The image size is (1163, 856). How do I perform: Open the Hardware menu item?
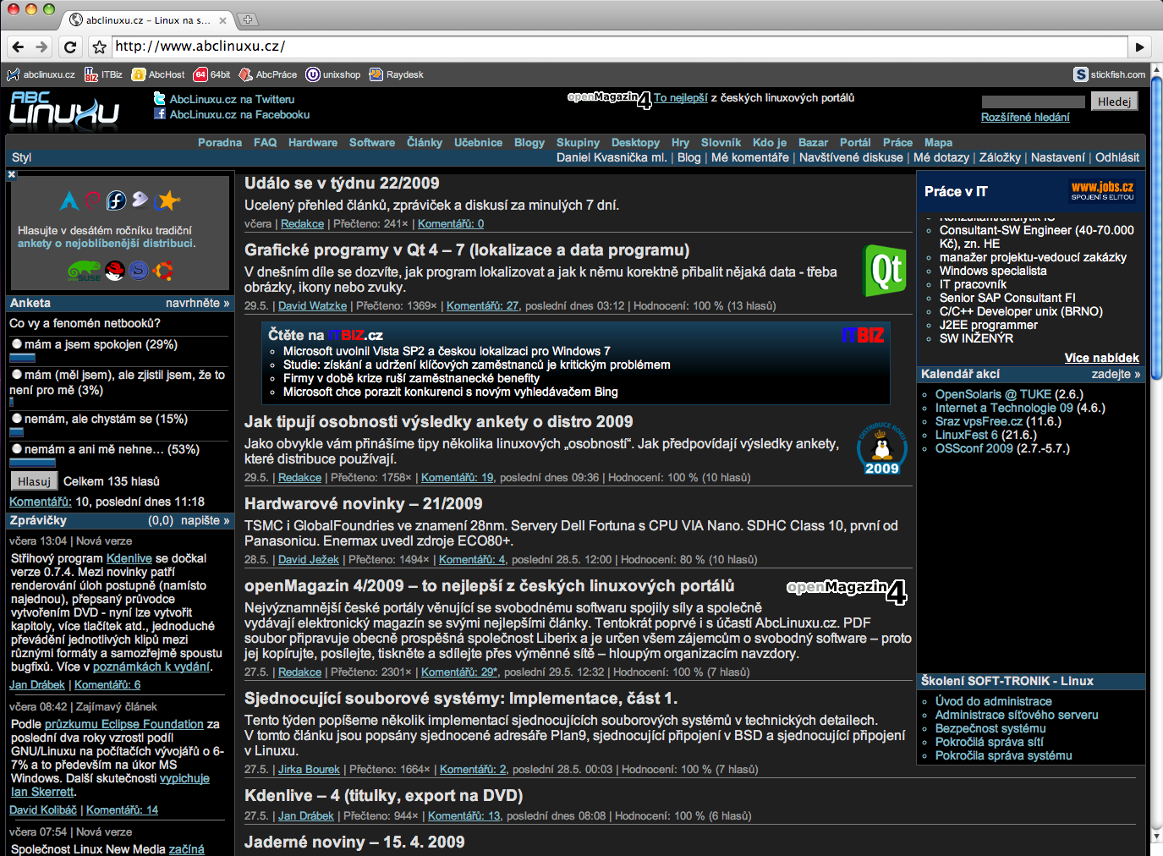313,142
